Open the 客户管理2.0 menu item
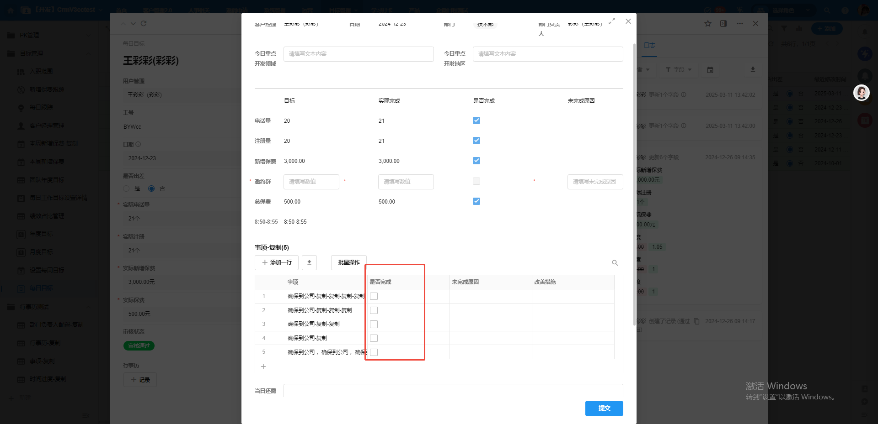The height and width of the screenshot is (424, 878). [x=158, y=10]
